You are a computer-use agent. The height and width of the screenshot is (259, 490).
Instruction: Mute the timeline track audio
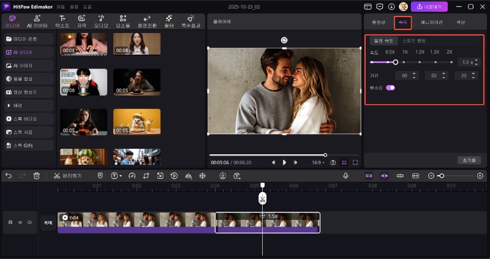click(29, 222)
